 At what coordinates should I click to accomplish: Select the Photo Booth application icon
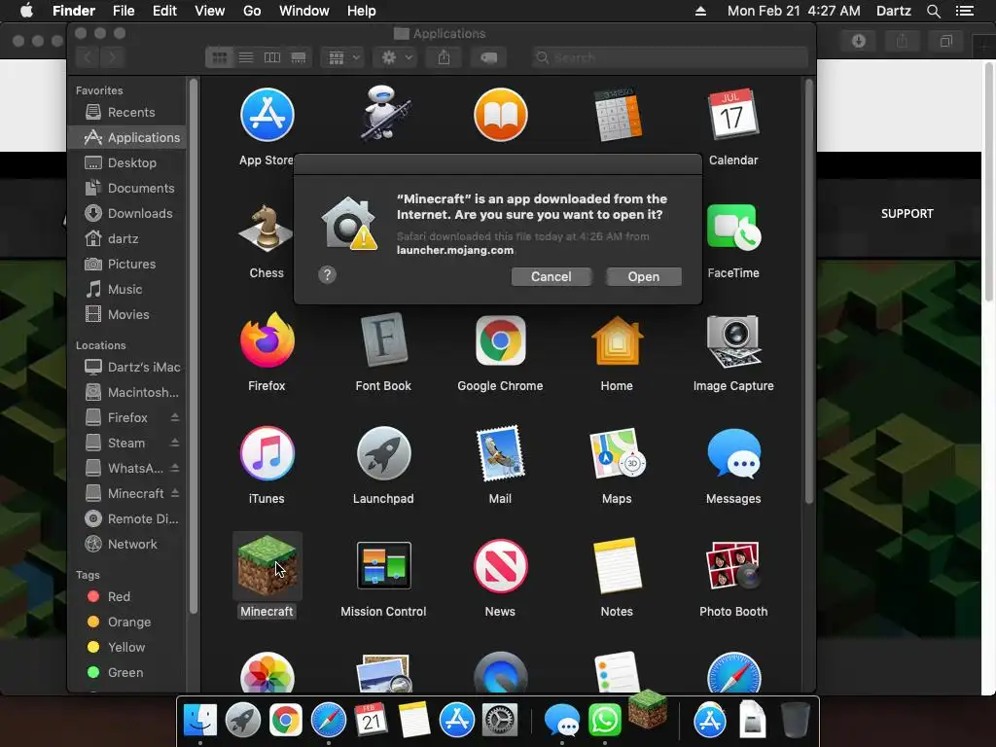[733, 565]
